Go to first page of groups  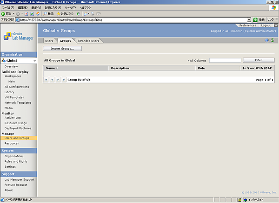click(46, 80)
